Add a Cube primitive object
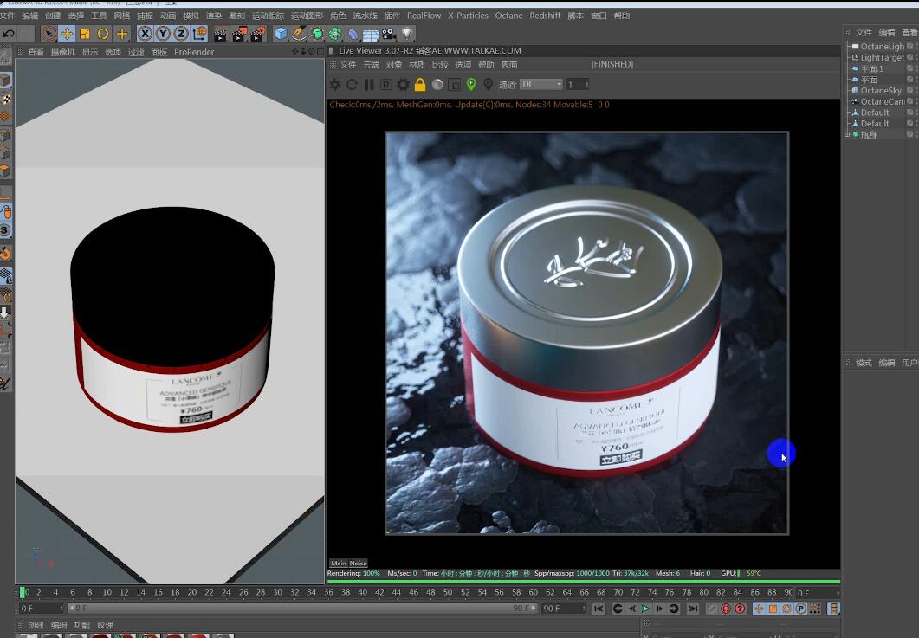The height and width of the screenshot is (638, 919). (281, 34)
